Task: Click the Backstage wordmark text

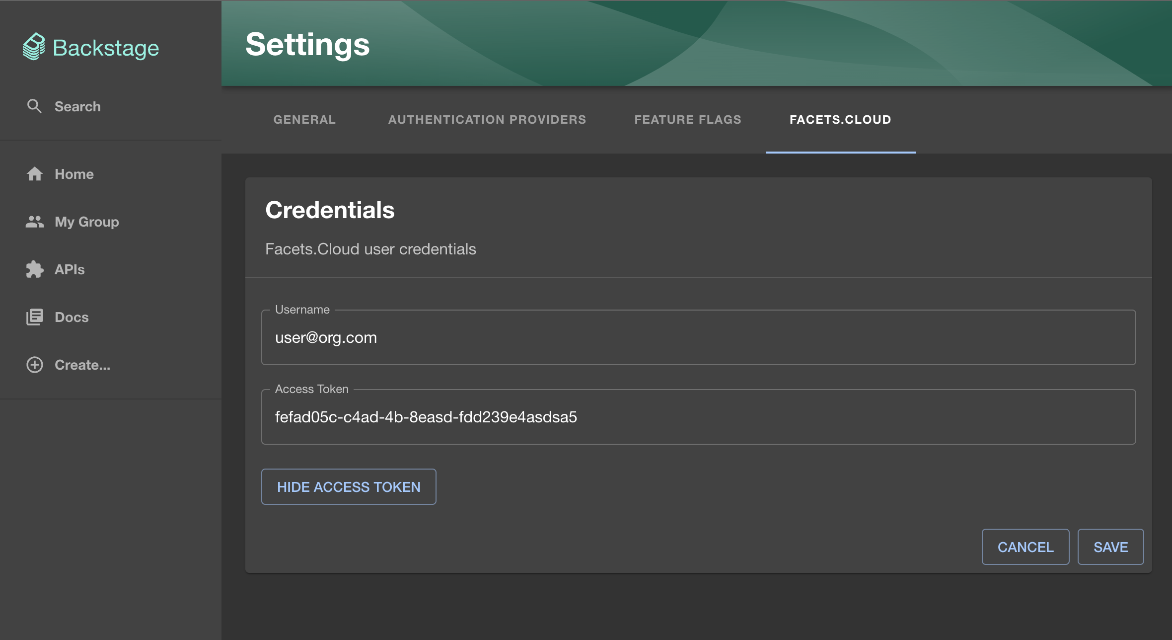Action: coord(106,48)
